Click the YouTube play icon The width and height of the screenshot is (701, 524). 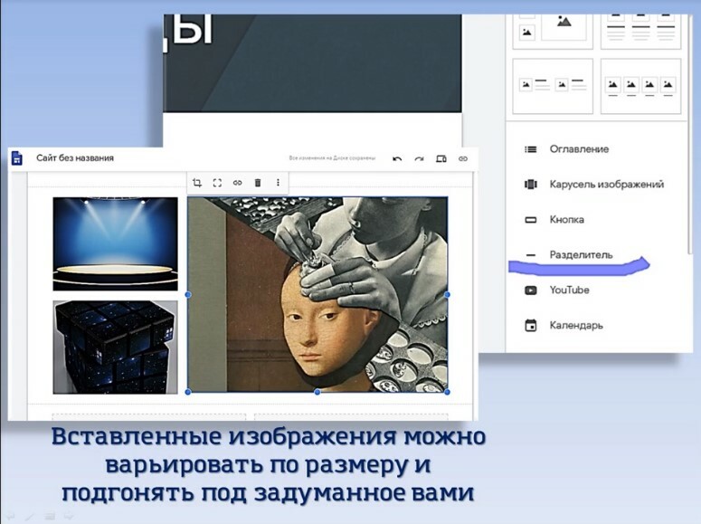[531, 291]
